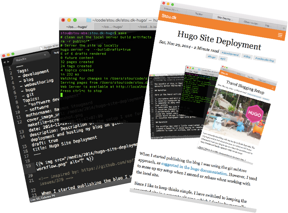This screenshot has width=288, height=213.
Task: Click green zoom button of editor window
Action: (13, 54)
